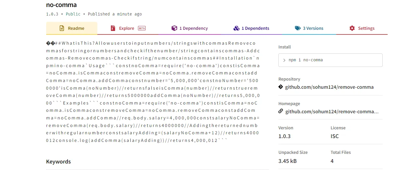416x174 pixels.
Task: Click the 'Published a minute ago' text
Action: coord(115,14)
